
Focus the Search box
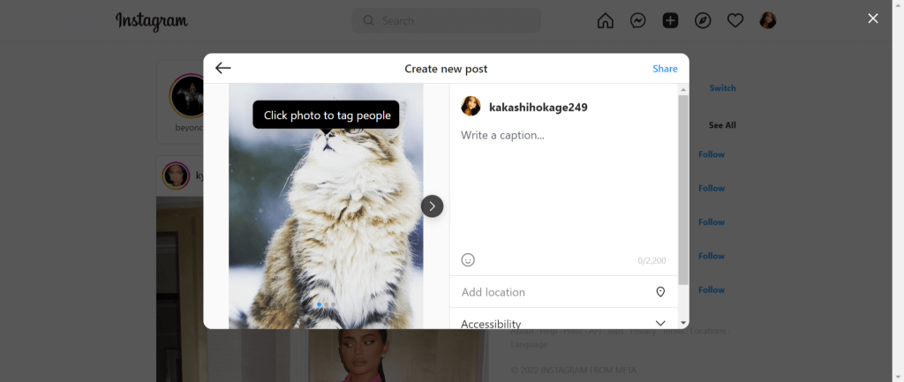pos(446,21)
